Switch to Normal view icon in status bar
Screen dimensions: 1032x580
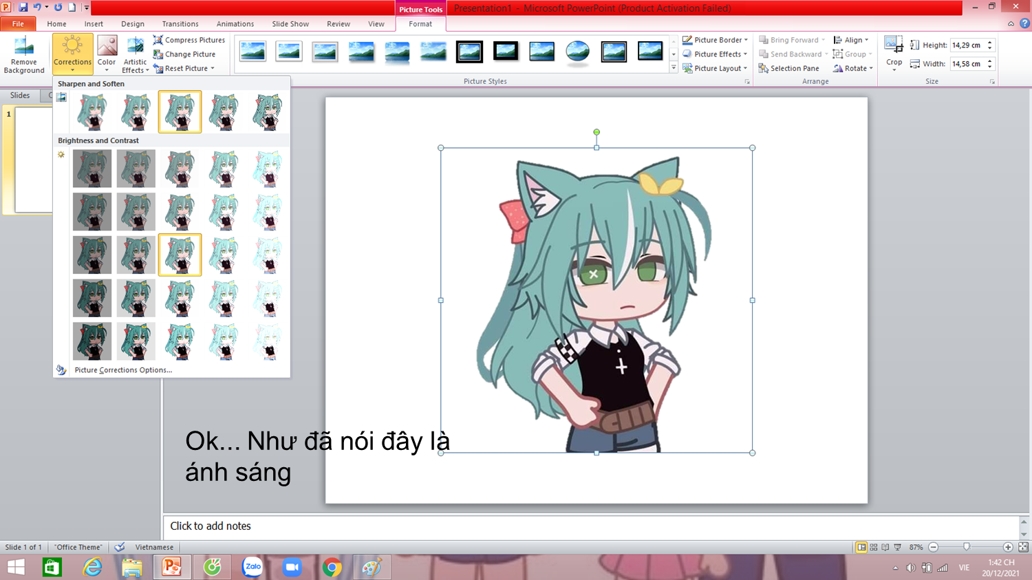tap(861, 547)
